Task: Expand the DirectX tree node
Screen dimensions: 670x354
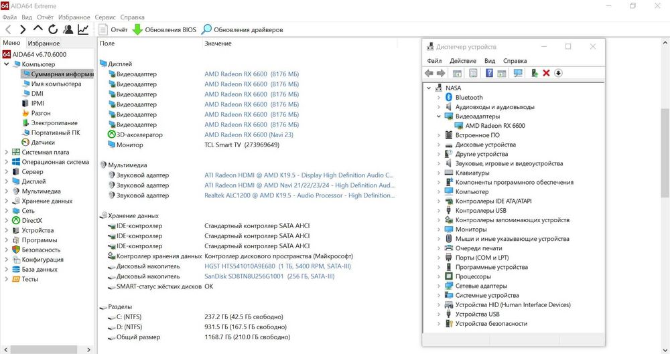Action: 7,220
